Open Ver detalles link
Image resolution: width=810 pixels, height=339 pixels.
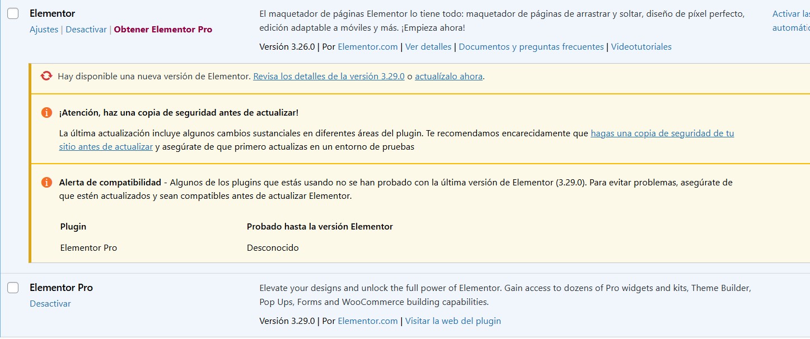click(428, 47)
